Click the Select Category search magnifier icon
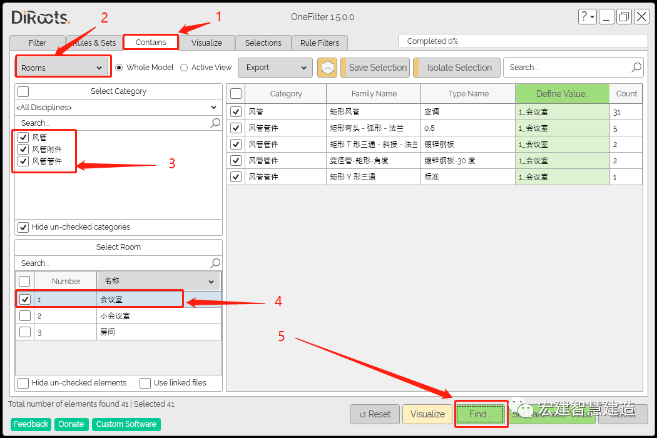The image size is (657, 438). [x=215, y=123]
